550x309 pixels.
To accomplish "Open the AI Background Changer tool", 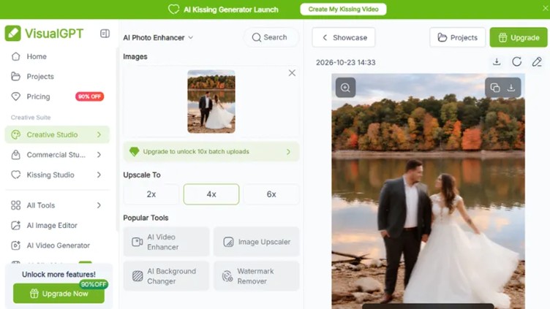I will (166, 276).
